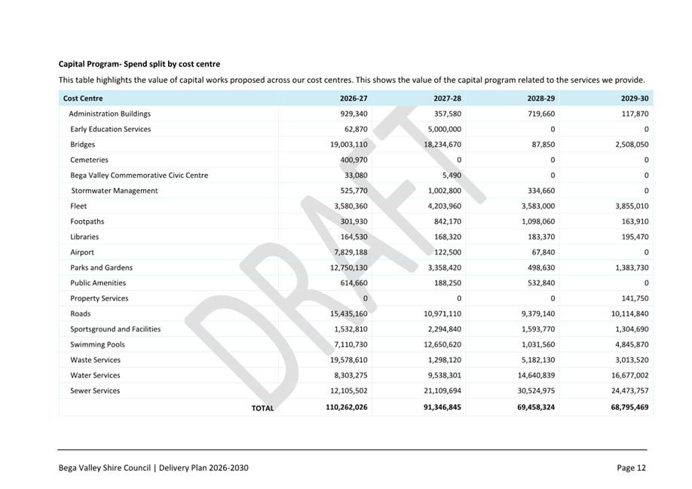Click Bega Valley Commemorative Civic Centre label

139,176
